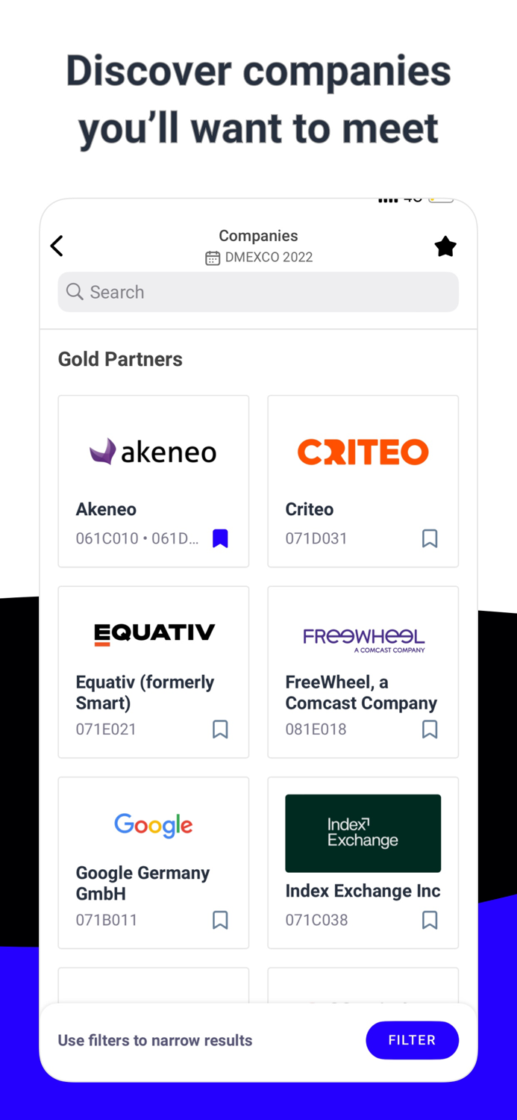
Task: Go back using the back arrow
Action: pos(57,246)
